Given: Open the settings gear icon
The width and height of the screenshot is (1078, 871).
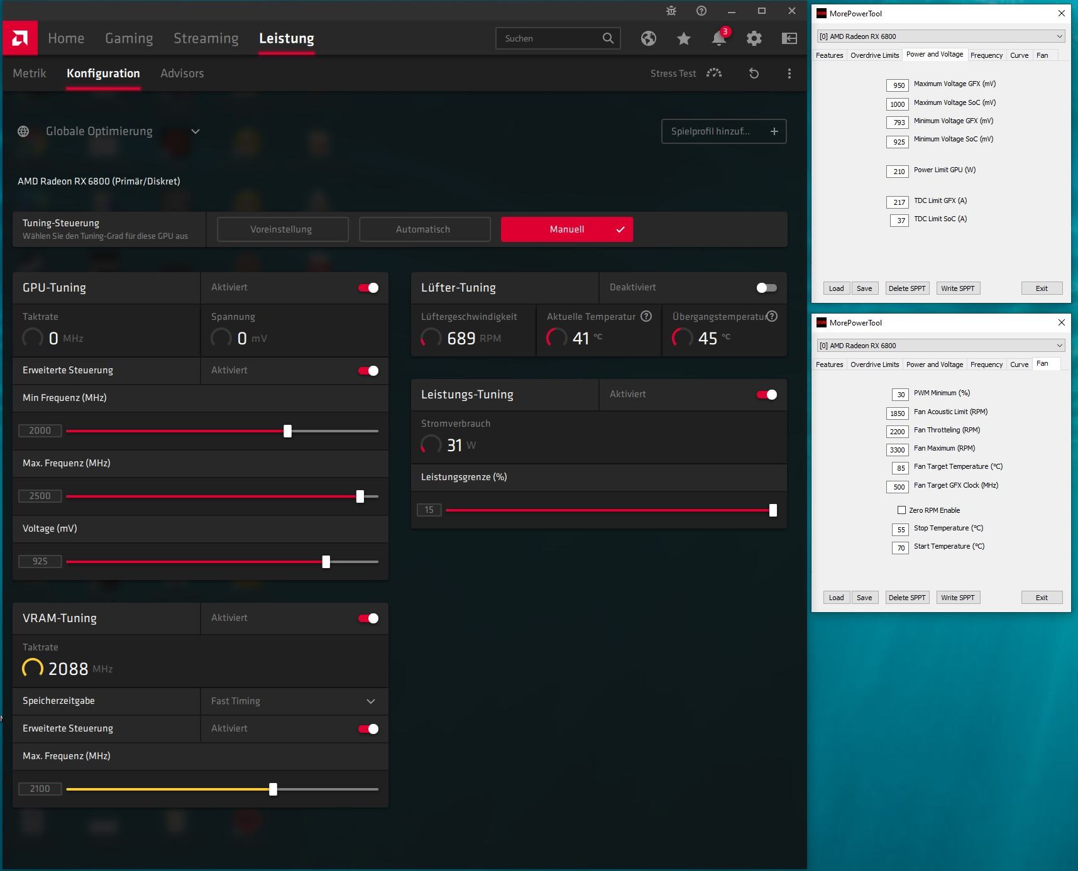Looking at the screenshot, I should click(754, 38).
